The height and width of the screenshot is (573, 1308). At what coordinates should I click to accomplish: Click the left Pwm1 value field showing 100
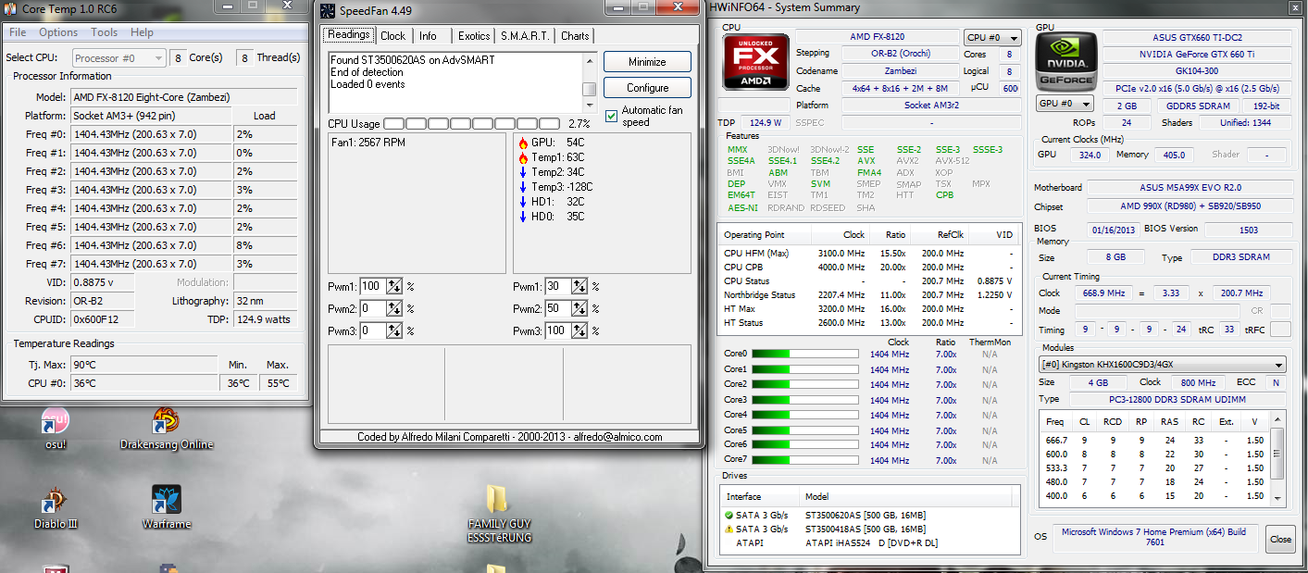point(372,286)
